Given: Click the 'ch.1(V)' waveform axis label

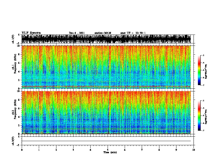Looking at the screenshot, I should (13, 39).
